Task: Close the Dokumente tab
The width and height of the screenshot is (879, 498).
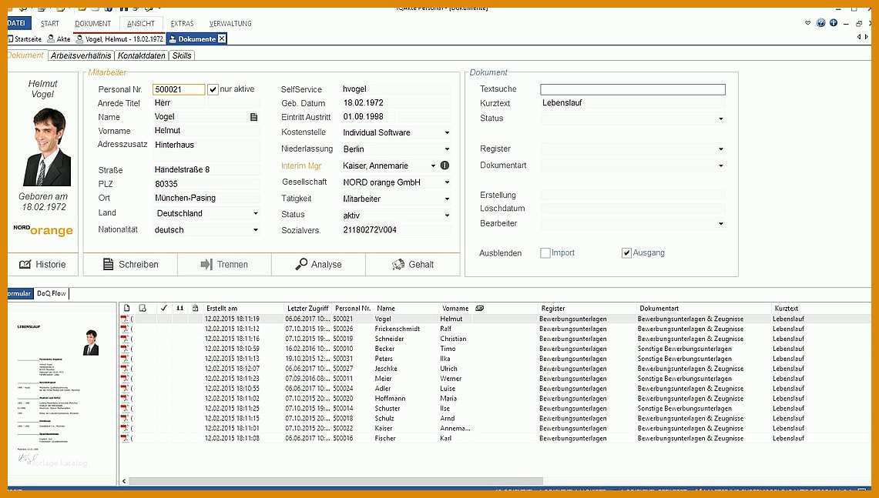Action: [x=222, y=38]
